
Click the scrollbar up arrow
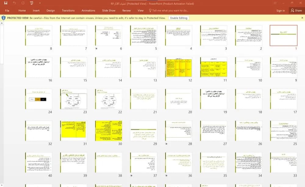click(2, 23)
